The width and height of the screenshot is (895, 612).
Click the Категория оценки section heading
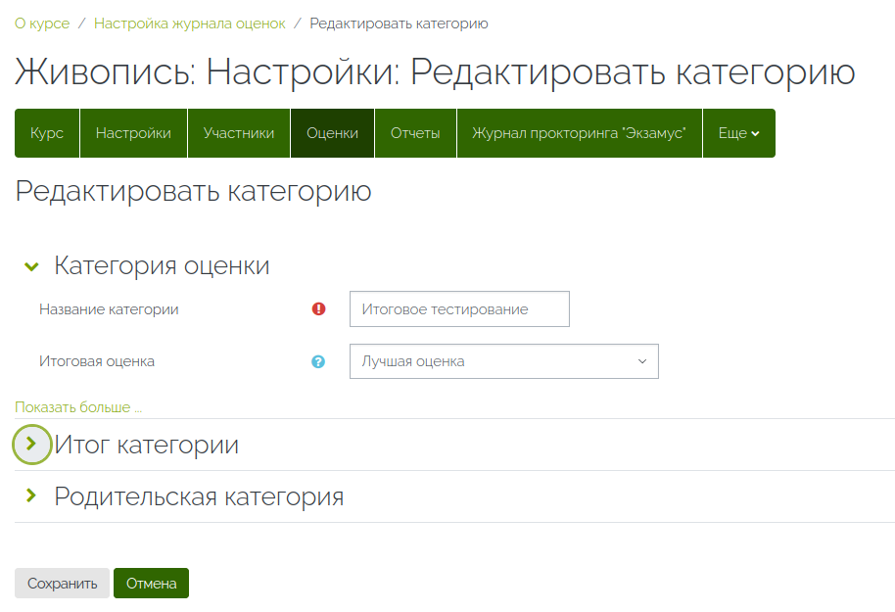coord(162,265)
